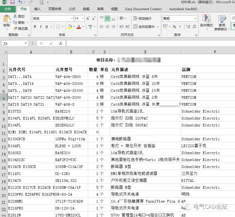This screenshot has height=217, width=235.
Task: Toggle Italic formatting
Action: (41, 27)
